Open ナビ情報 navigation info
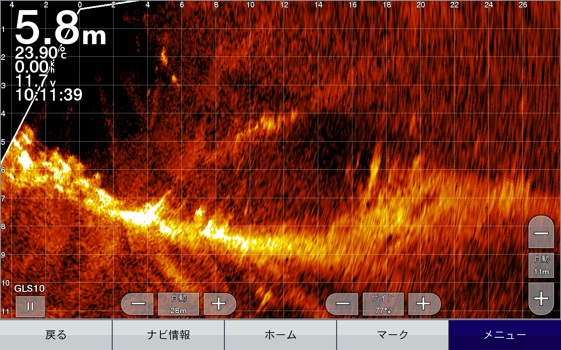This screenshot has height=350, width=561. point(168,335)
